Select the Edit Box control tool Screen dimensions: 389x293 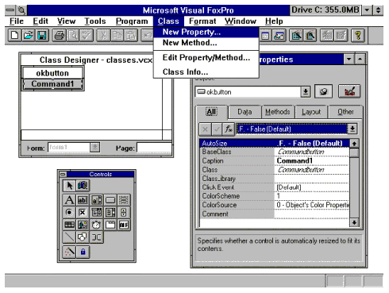(96, 200)
